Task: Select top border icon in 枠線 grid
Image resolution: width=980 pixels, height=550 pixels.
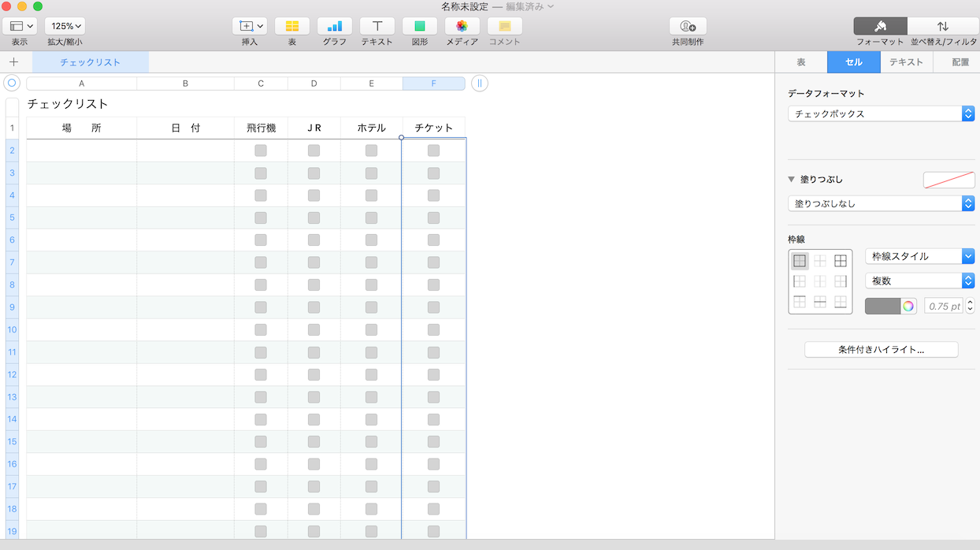Action: click(800, 302)
